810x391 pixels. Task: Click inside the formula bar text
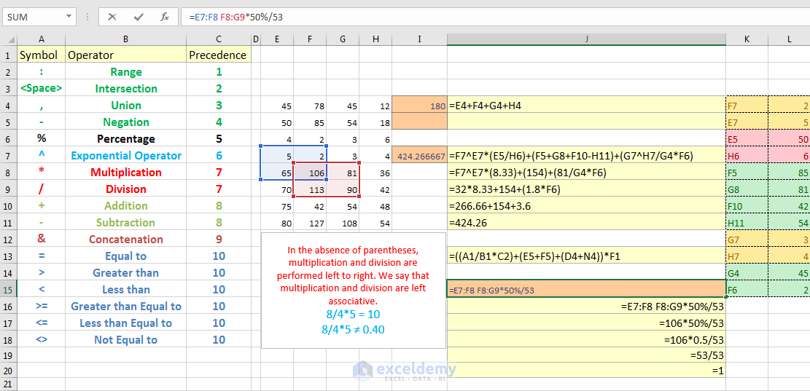tap(235, 17)
